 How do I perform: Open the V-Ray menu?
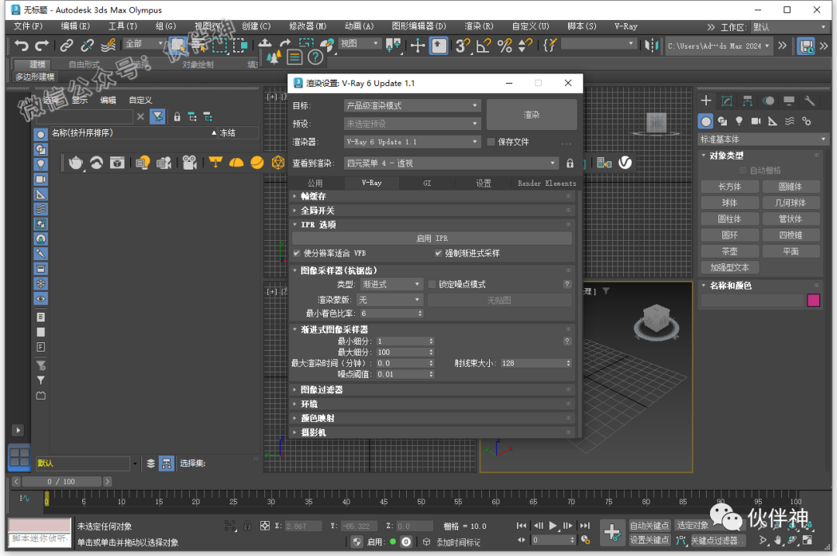coord(625,26)
